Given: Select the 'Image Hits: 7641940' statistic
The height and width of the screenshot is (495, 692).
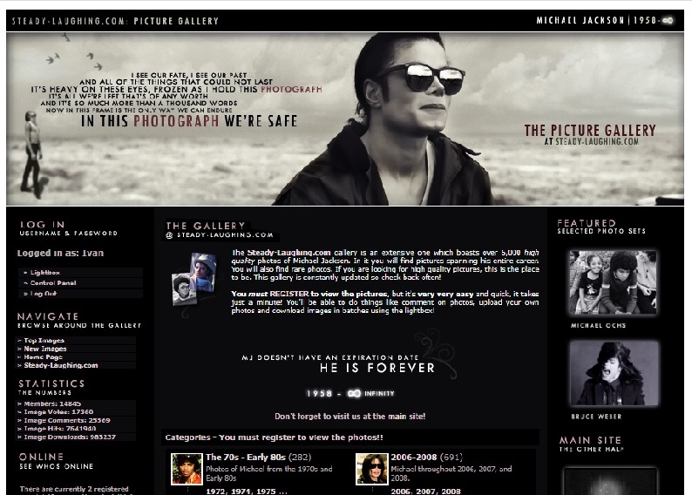Looking at the screenshot, I should click(59, 429).
